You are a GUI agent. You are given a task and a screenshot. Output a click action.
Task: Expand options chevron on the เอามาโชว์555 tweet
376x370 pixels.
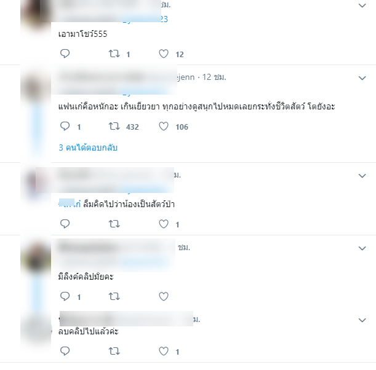(362, 6)
